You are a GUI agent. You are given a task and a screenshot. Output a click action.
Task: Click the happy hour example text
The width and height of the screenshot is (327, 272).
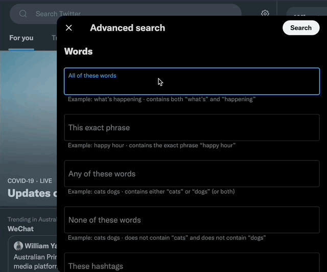point(152,145)
